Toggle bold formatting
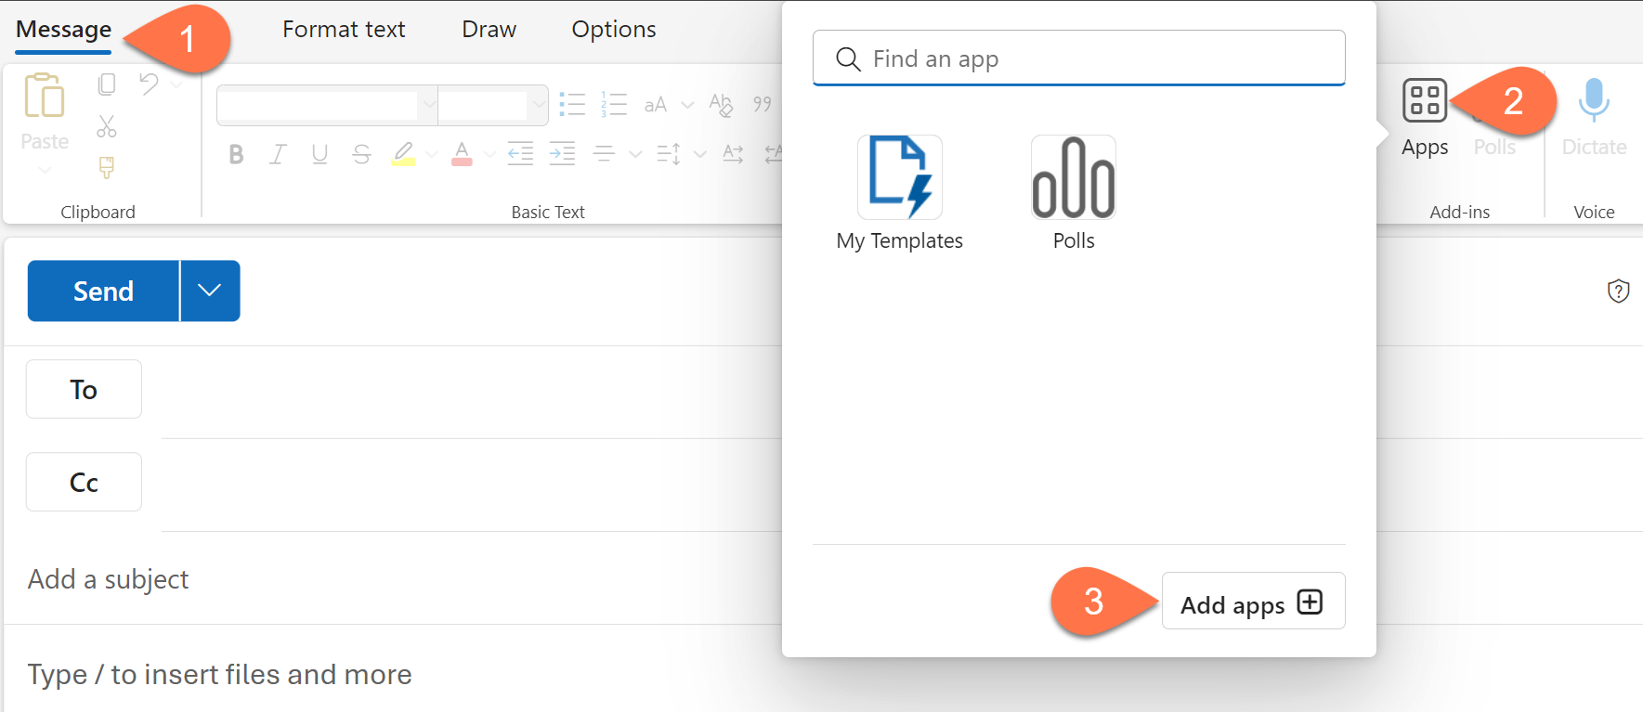This screenshot has height=712, width=1643. tap(236, 154)
